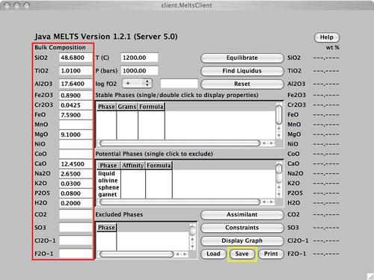
Task: Click the log fO2 value field
Action: [x=179, y=84]
